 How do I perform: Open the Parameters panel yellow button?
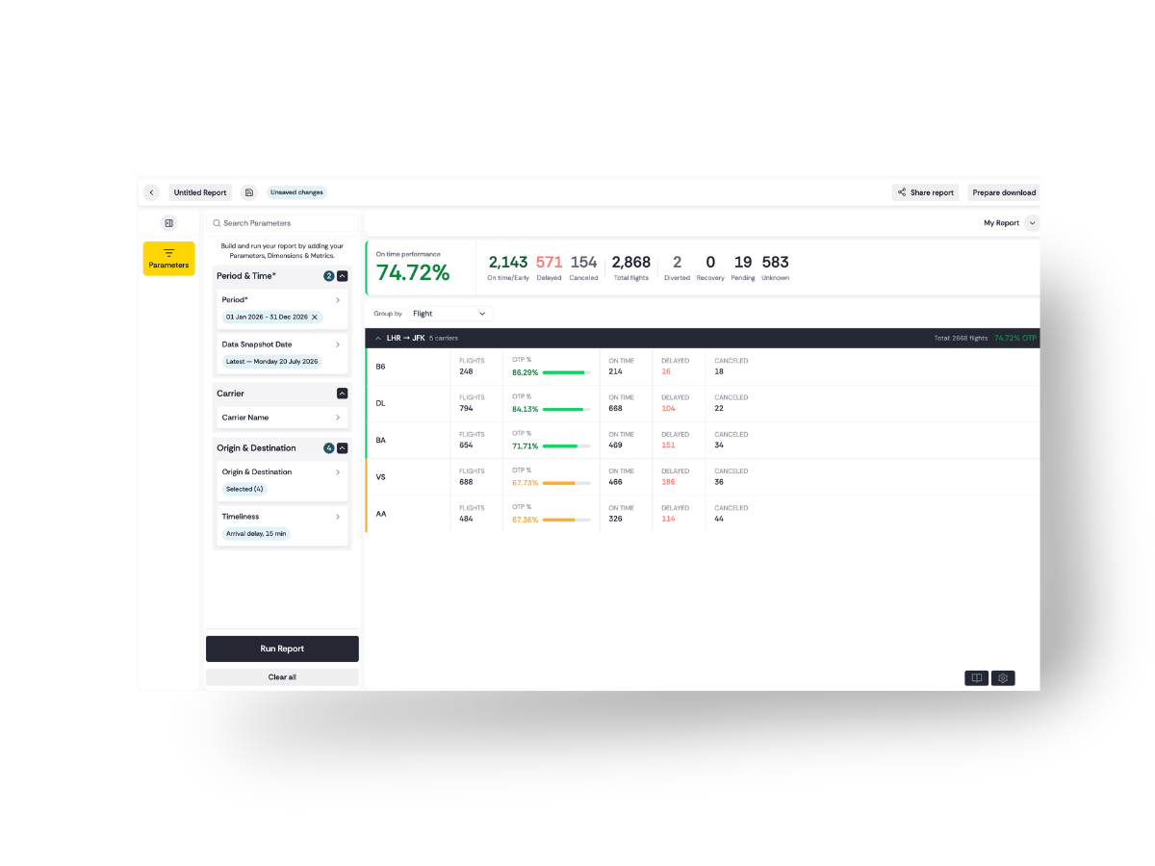tap(168, 259)
